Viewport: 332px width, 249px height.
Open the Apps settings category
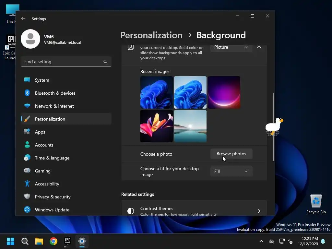tap(66, 132)
